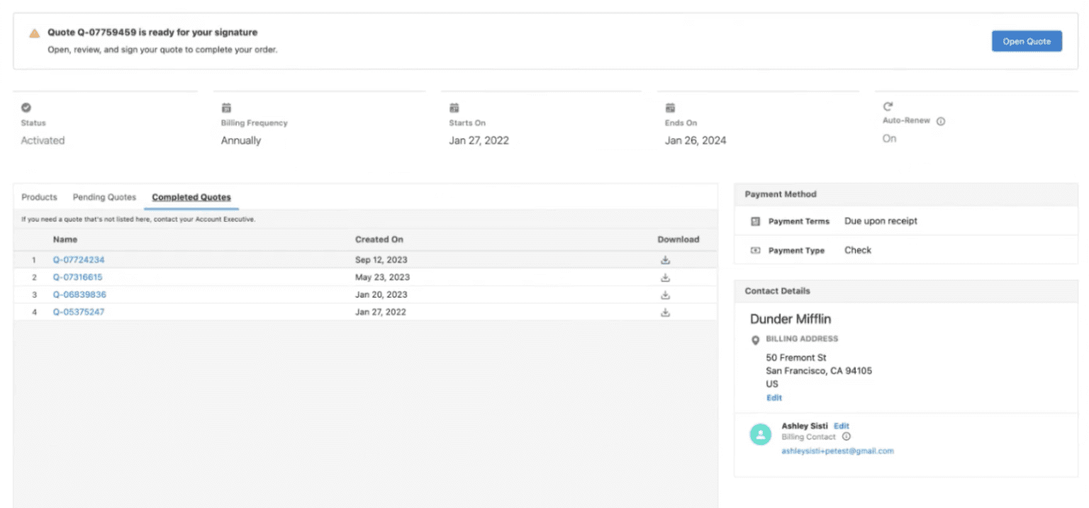Viewport: 1089px width, 508px height.
Task: Click the billing address location pin icon
Action: point(755,340)
